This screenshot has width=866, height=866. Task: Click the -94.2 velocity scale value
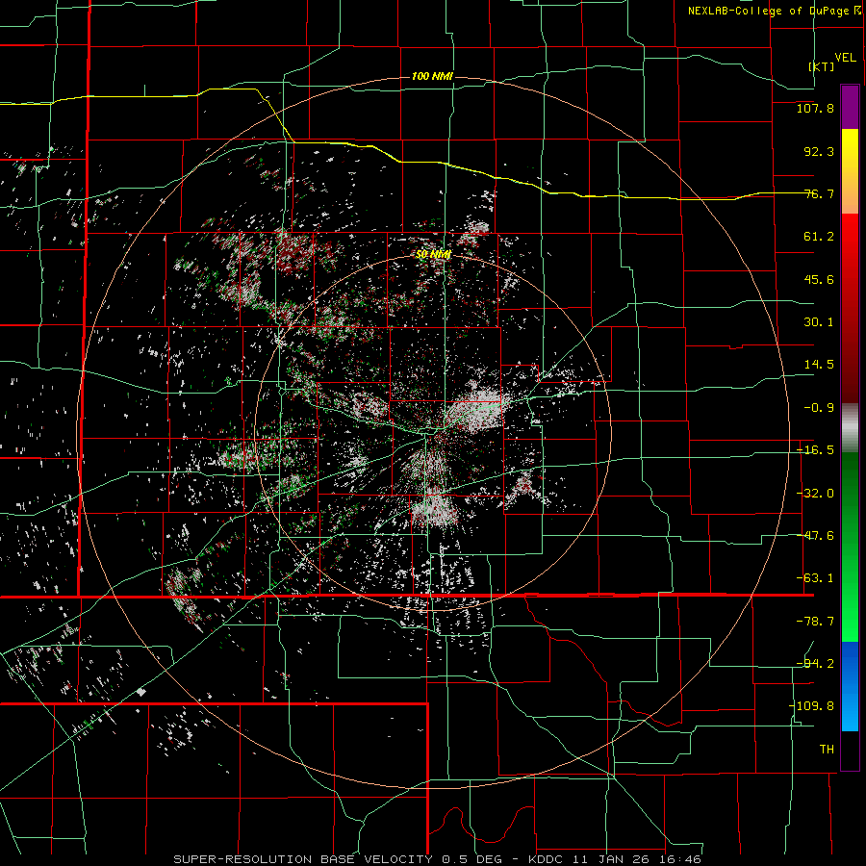[815, 664]
